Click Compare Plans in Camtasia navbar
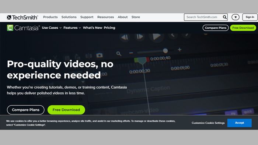Screen dimensions: 258x145 point(216,28)
